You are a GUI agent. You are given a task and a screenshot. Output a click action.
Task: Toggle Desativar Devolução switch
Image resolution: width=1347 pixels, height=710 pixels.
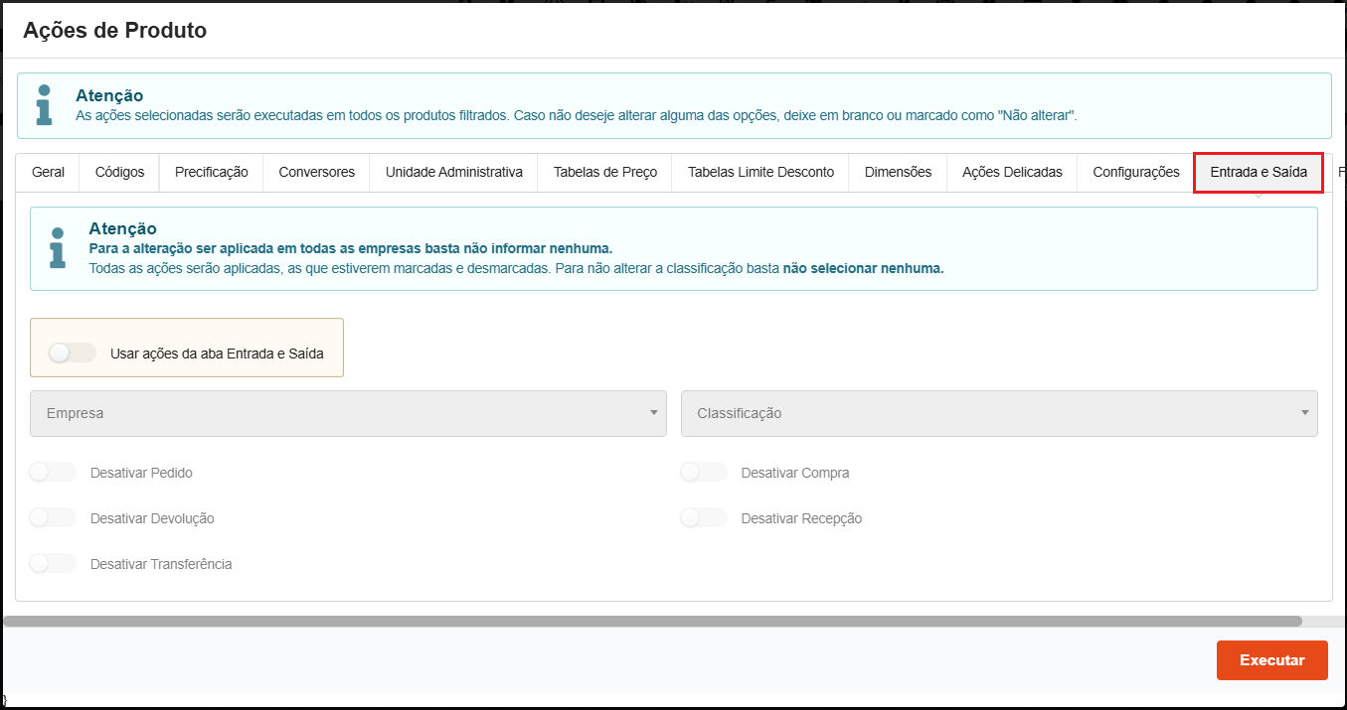53,518
